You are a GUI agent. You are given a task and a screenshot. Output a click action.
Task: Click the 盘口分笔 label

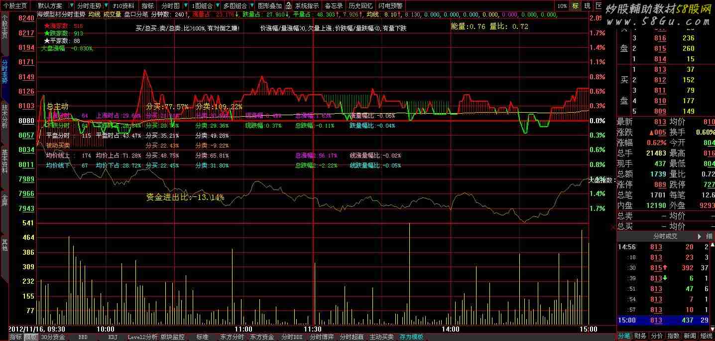[136, 14]
